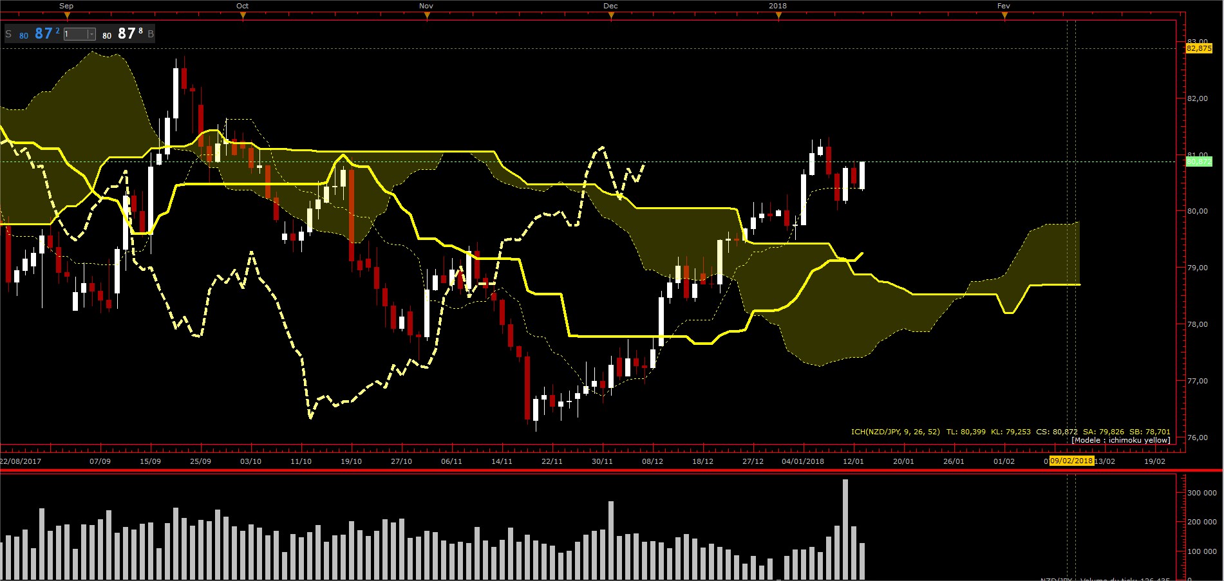The width and height of the screenshot is (1224, 581).
Task: Click the 19/10 date on time axis
Action: [x=351, y=461]
